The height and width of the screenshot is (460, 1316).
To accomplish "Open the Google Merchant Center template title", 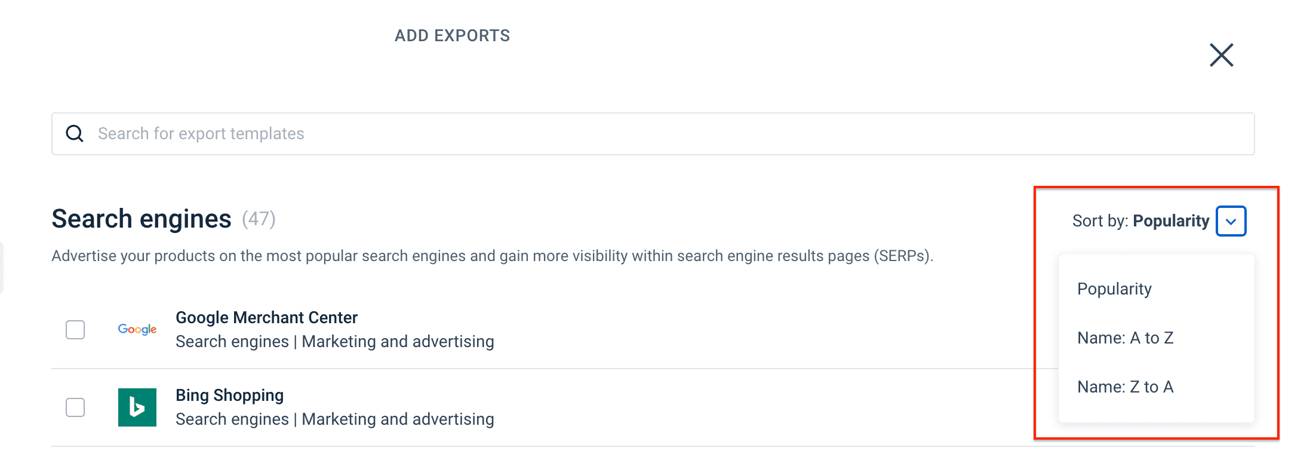I will 266,318.
